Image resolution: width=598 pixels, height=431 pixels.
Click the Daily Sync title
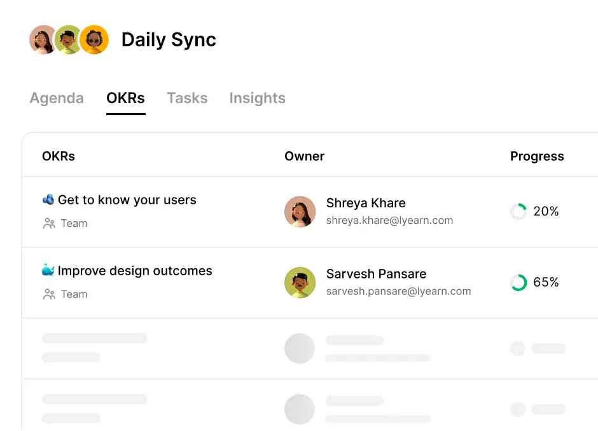[169, 40]
